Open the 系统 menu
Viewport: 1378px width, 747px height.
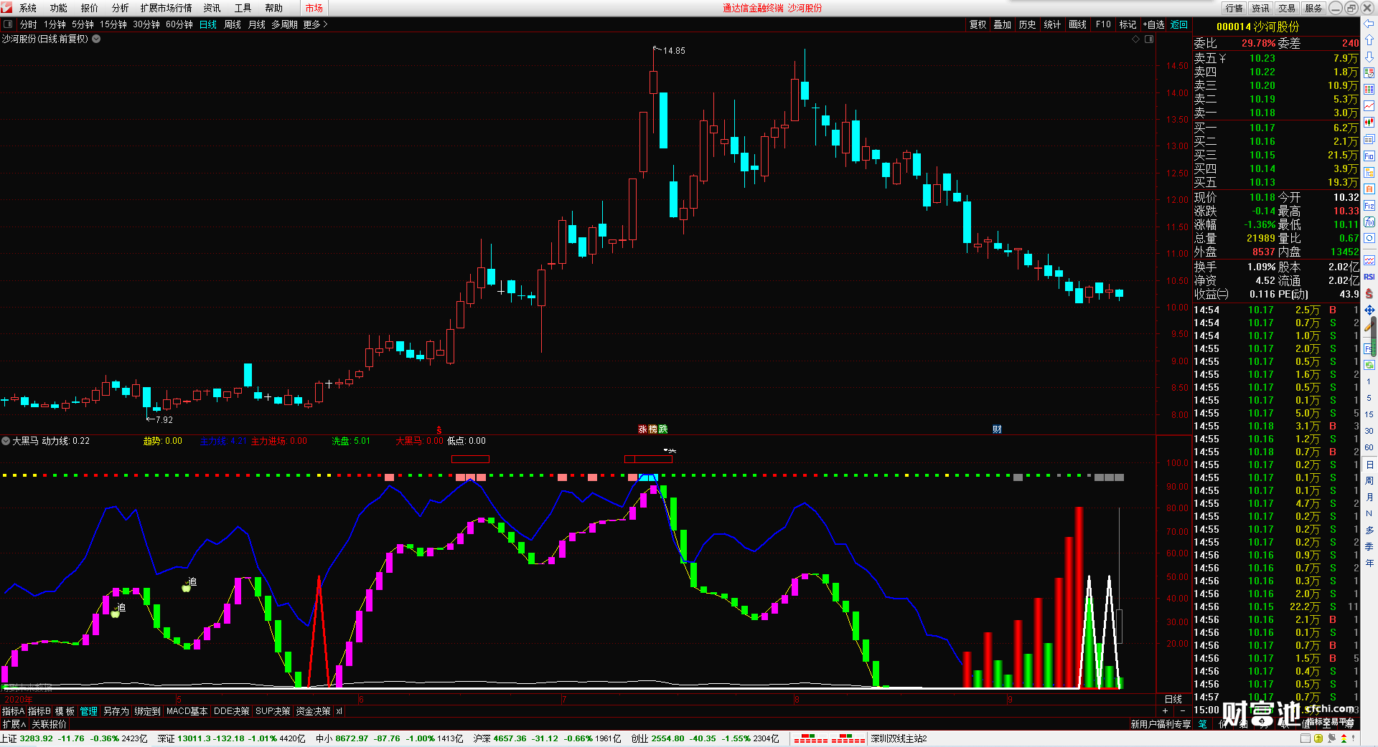(28, 8)
